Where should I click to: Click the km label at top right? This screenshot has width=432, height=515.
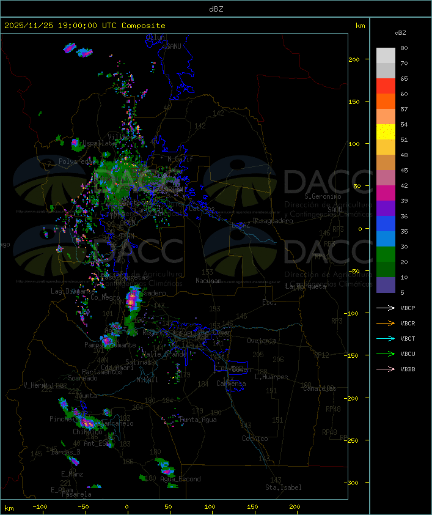(360, 26)
